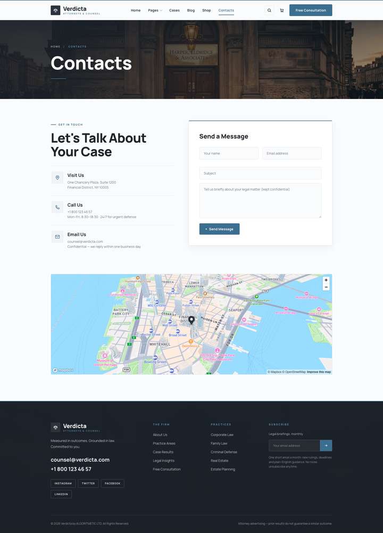Click the map location marker pin
This screenshot has height=533, width=383.
tap(191, 320)
